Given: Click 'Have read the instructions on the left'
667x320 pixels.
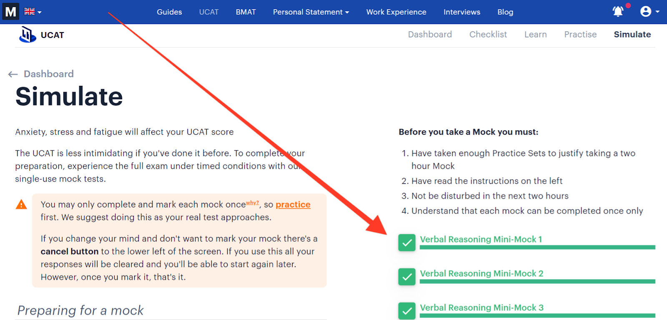Looking at the screenshot, I should coord(487,181).
